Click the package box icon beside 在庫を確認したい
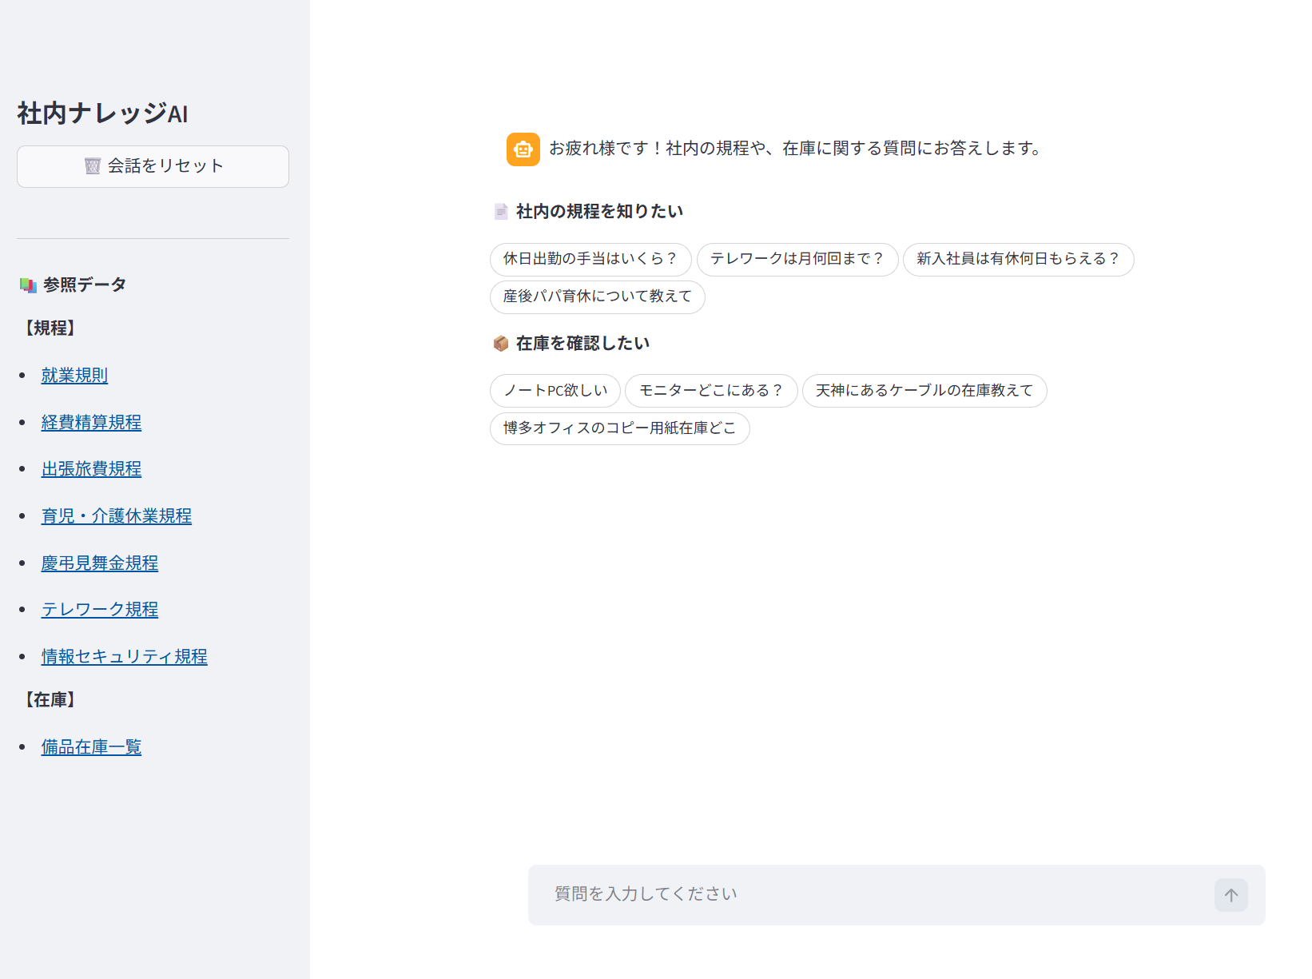1312x979 pixels. point(501,344)
